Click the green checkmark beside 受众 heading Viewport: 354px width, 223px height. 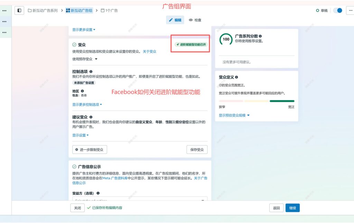74,45
